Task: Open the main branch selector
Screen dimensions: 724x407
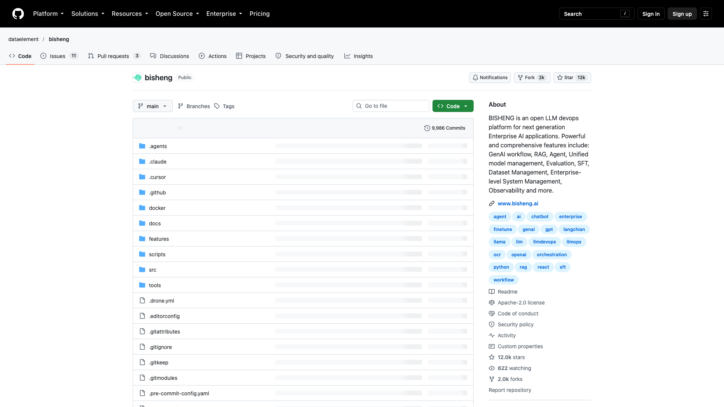Action: coord(153,106)
